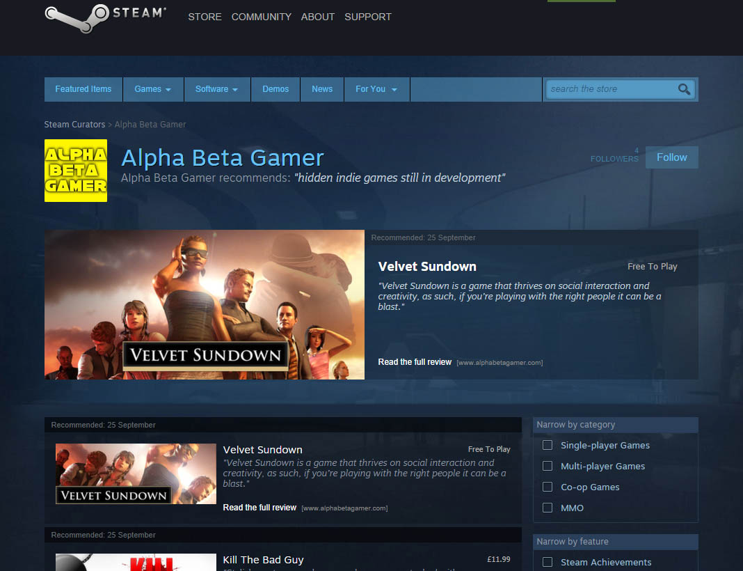Expand the For You dropdown
Image resolution: width=743 pixels, height=571 pixels.
click(376, 89)
